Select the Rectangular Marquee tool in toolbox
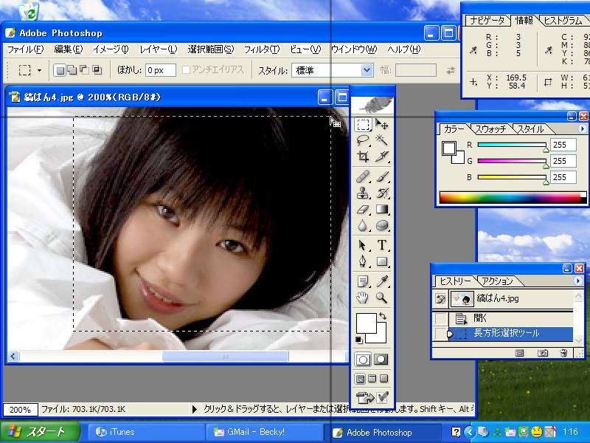Image resolution: width=590 pixels, height=443 pixels. [x=363, y=124]
